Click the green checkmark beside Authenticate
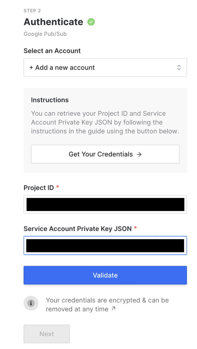 coord(91,22)
